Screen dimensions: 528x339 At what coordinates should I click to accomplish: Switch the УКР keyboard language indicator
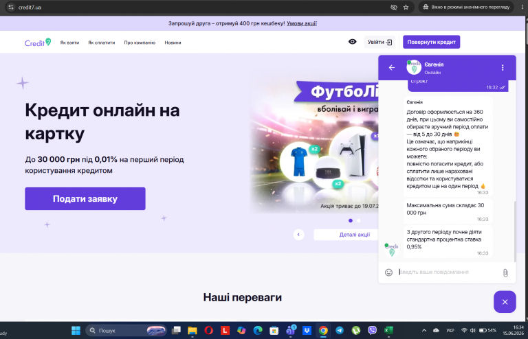click(450, 331)
